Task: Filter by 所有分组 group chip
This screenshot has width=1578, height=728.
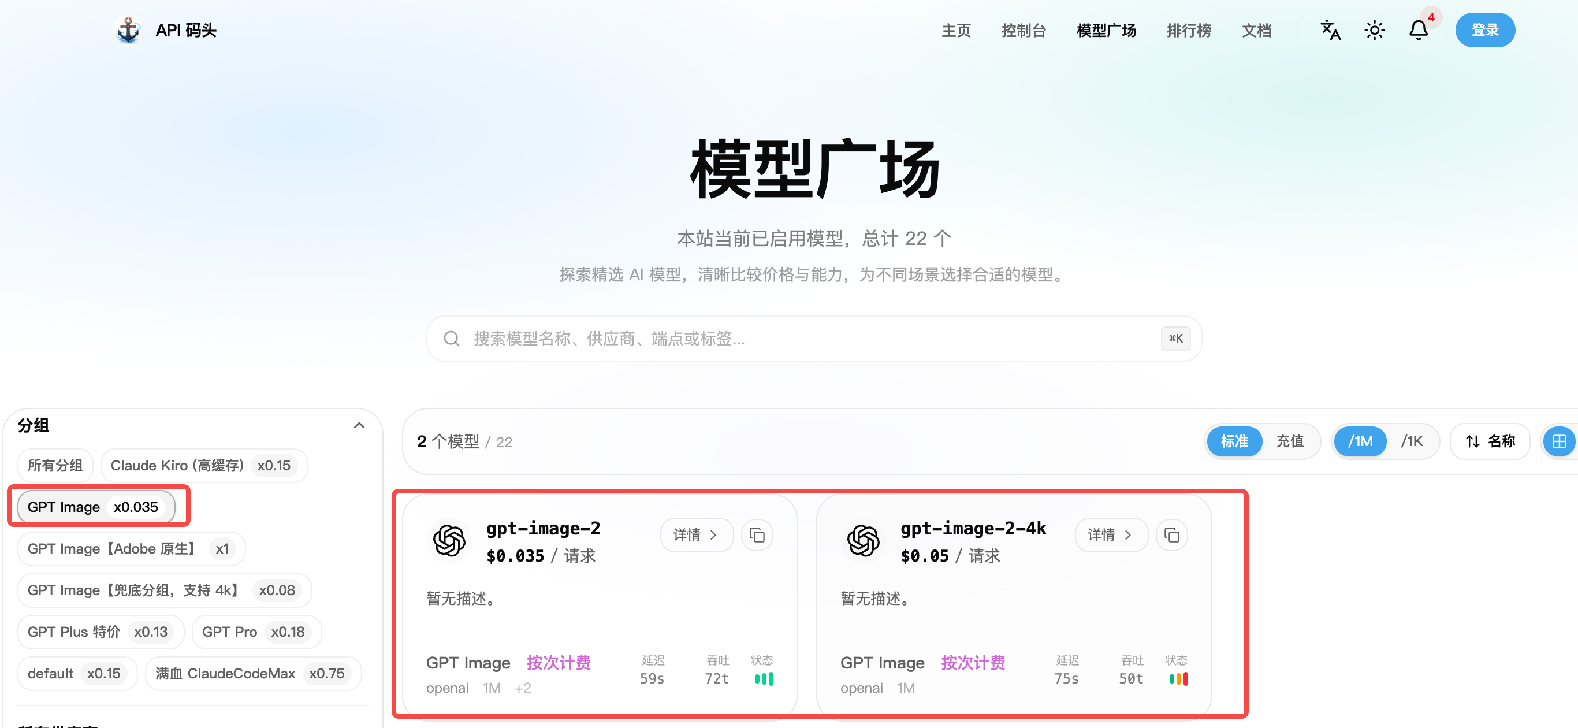Action: [55, 466]
